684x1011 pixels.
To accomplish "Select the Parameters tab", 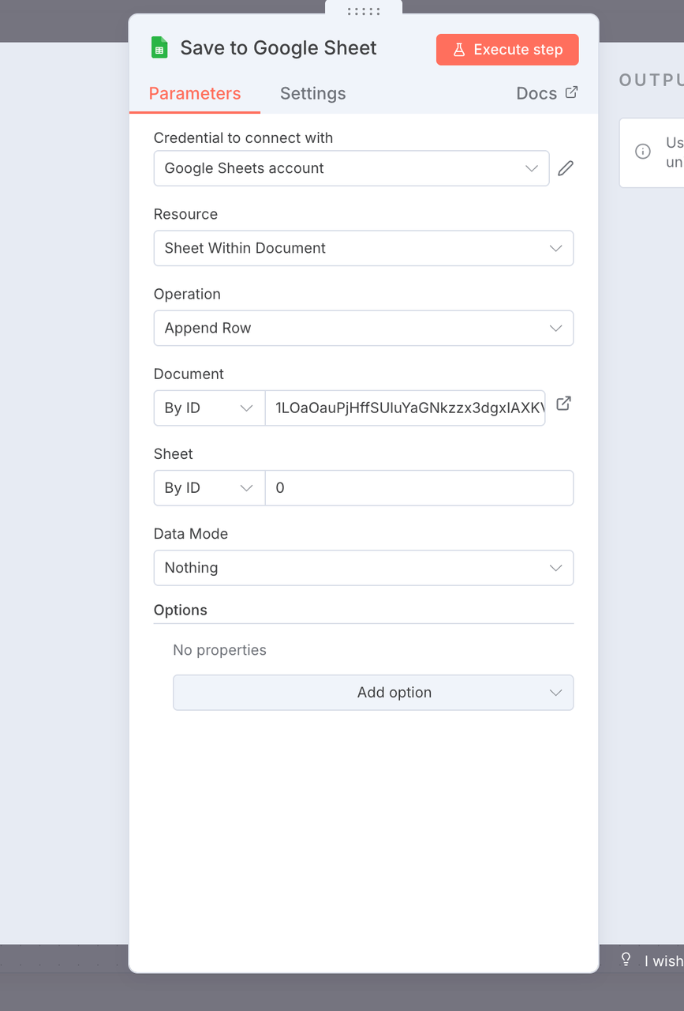I will click(x=194, y=93).
